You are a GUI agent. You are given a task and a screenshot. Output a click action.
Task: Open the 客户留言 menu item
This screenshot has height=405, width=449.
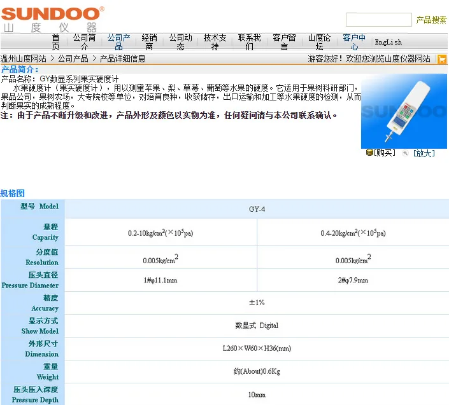(x=284, y=42)
